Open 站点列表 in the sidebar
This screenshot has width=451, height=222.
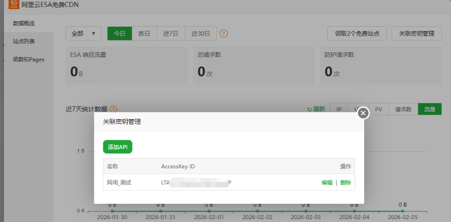pyautogui.click(x=29, y=42)
